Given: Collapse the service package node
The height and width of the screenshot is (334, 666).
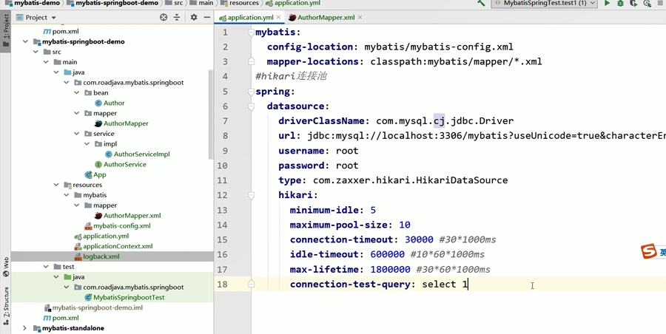Looking at the screenshot, I should tap(76, 134).
